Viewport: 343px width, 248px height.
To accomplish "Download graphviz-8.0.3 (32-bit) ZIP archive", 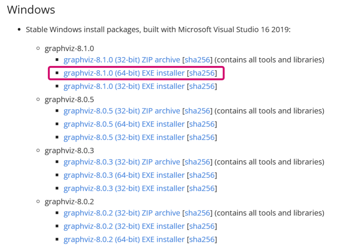I will 122,162.
